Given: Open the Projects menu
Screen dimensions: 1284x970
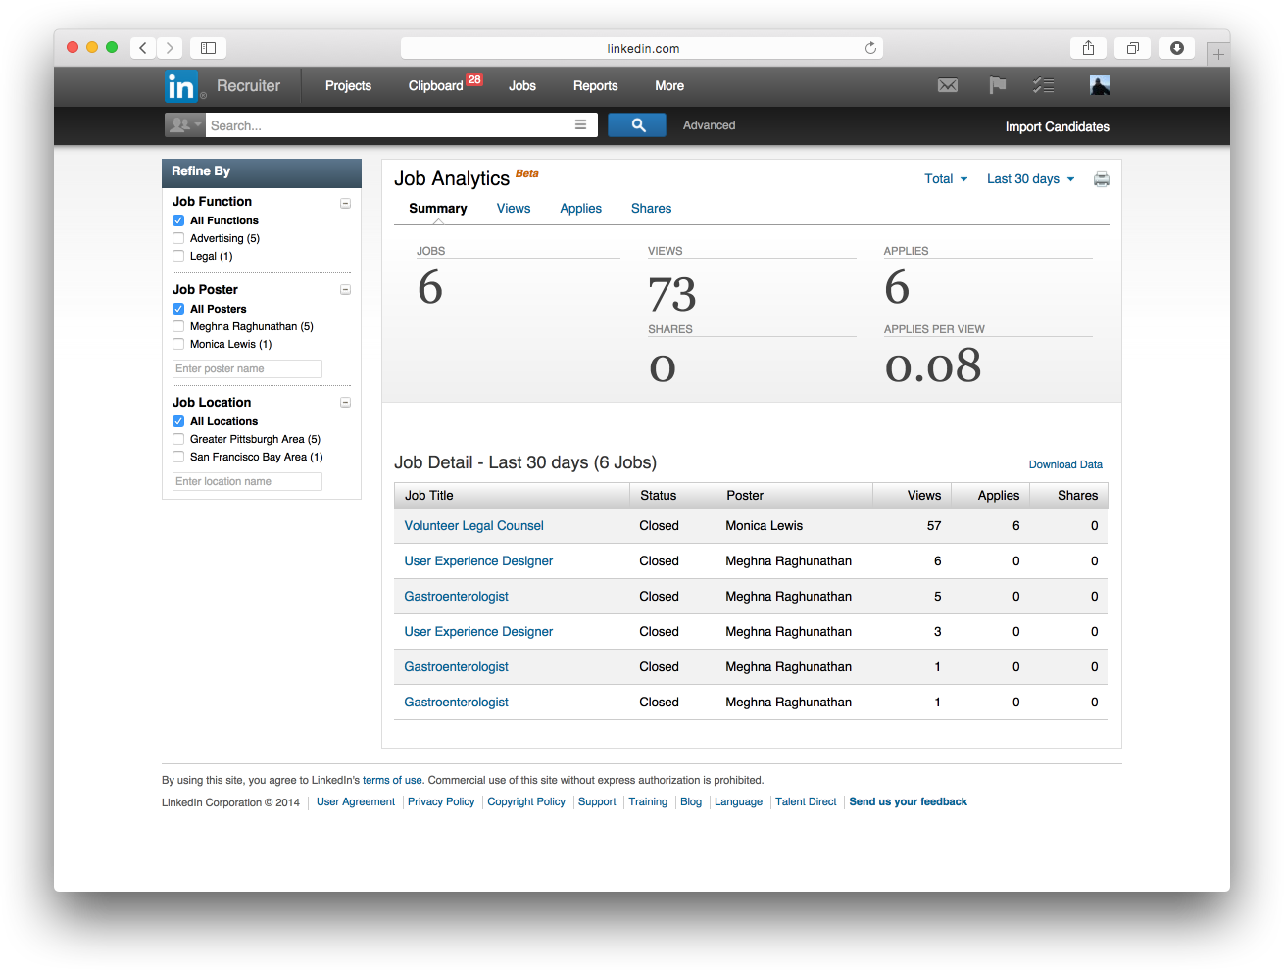Looking at the screenshot, I should pos(348,86).
